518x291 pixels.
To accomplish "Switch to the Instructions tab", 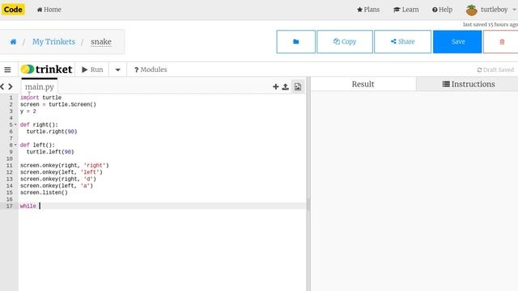I will click(468, 84).
